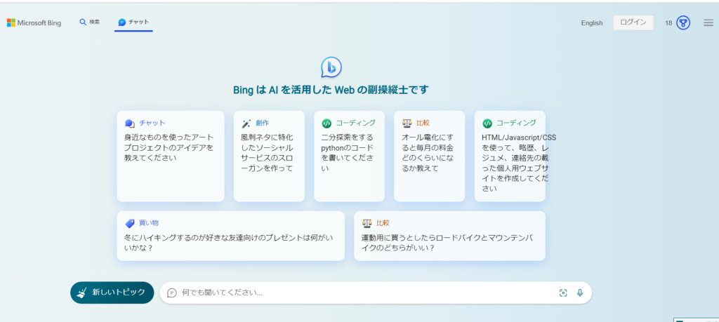Open the hamburger menu
The width and height of the screenshot is (719, 322).
click(x=708, y=22)
